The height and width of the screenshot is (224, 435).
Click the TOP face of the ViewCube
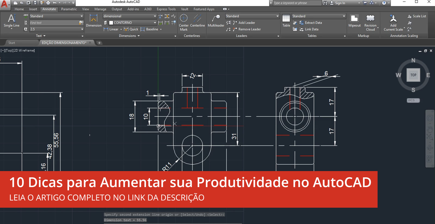pyautogui.click(x=413, y=75)
